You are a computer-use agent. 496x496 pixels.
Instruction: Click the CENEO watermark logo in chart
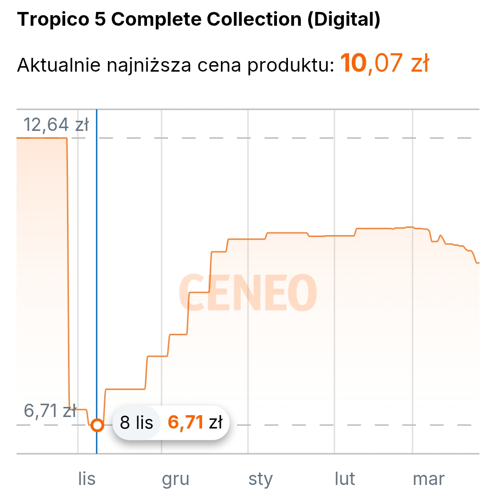click(248, 292)
